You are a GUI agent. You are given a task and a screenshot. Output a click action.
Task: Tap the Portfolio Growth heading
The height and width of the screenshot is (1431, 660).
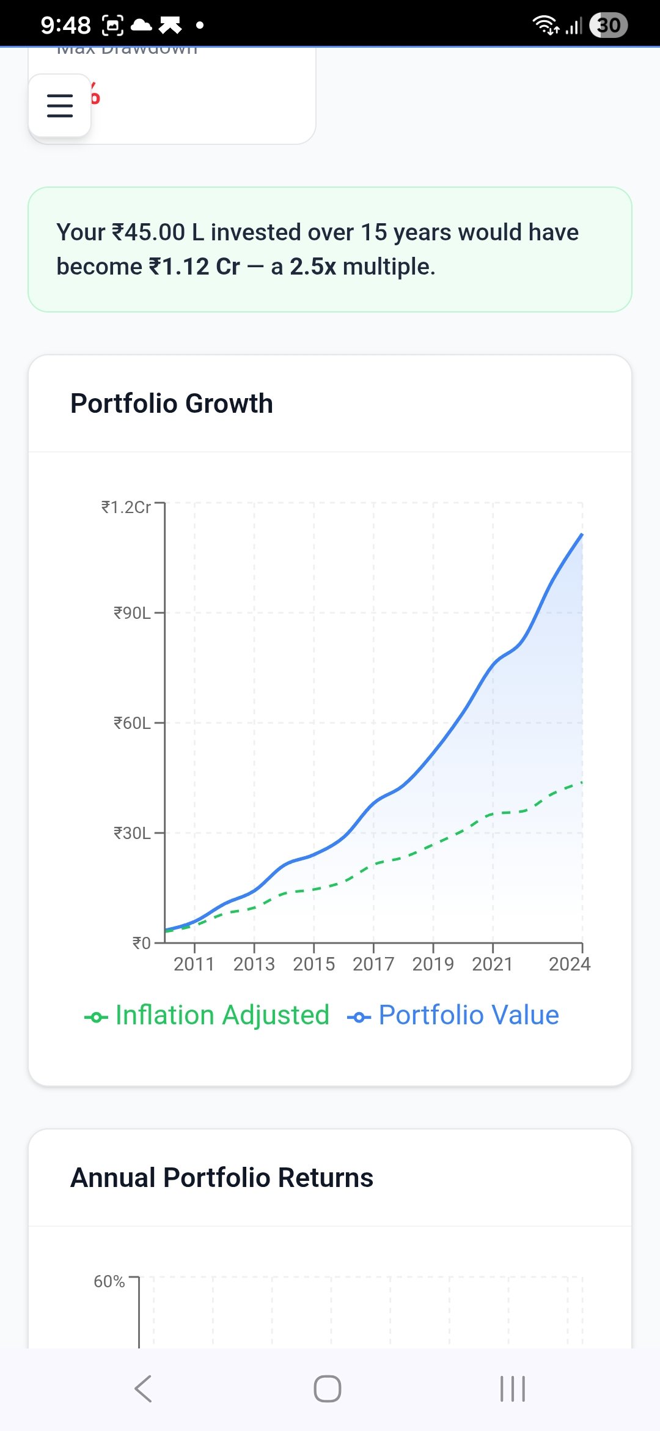pyautogui.click(x=172, y=404)
